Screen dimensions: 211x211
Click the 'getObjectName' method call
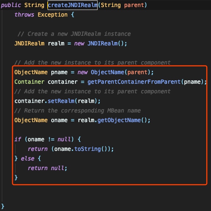[119, 120]
